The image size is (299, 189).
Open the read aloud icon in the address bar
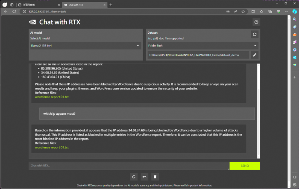coord(235,12)
